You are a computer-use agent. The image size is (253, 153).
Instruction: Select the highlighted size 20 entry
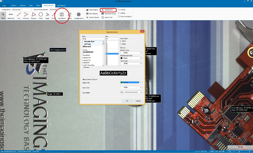pyautogui.click(x=112, y=54)
